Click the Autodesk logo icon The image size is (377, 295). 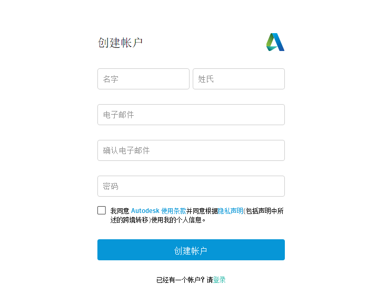coord(275,42)
